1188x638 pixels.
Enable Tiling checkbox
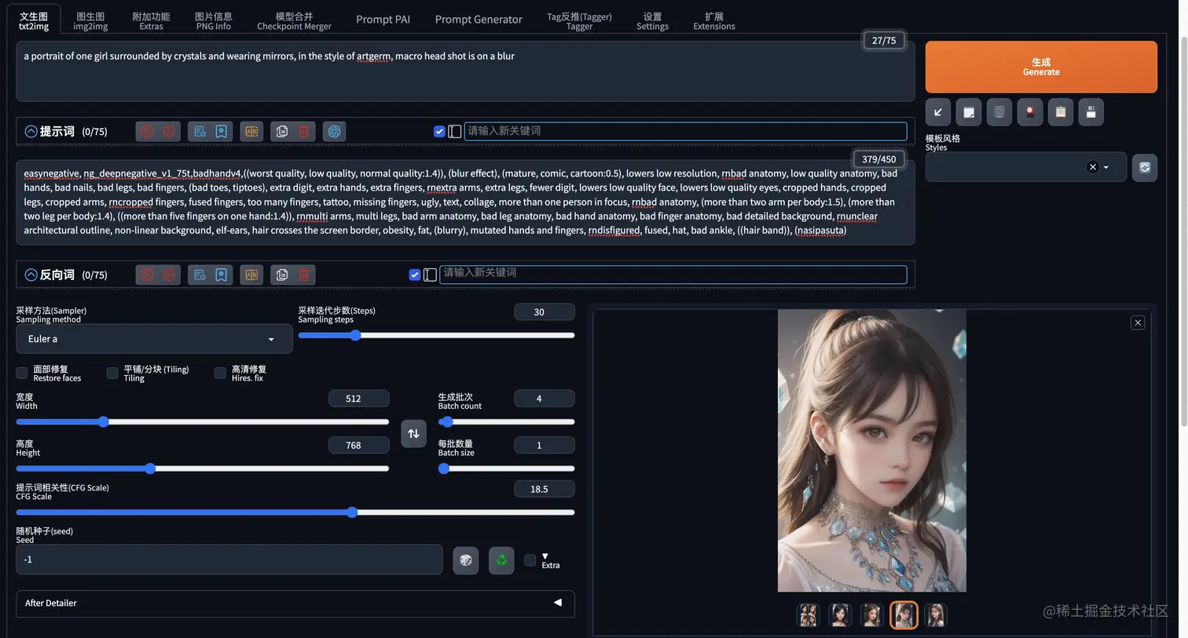112,373
